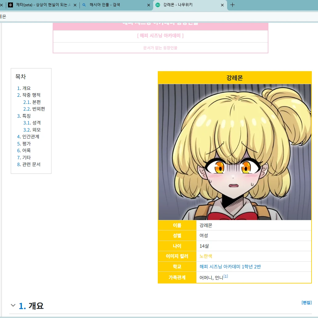Switch to the 해시아 인물 - 검색 tab
The height and width of the screenshot is (318, 318).
tap(117, 5)
